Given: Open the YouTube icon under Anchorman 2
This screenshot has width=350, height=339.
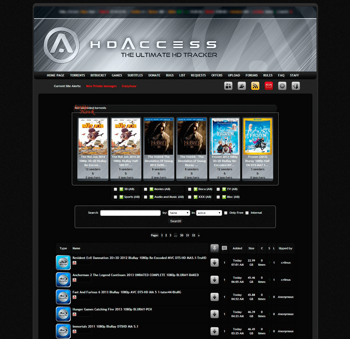Looking at the screenshot, I should pos(74,280).
